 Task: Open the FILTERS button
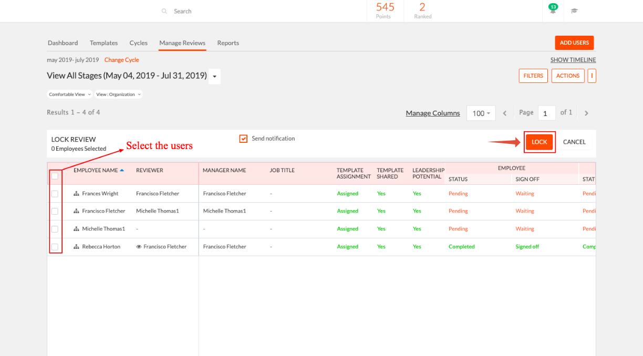[x=533, y=76]
